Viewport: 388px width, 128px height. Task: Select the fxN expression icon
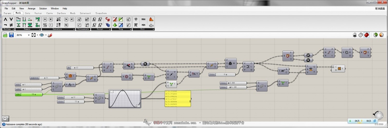pyautogui.click(x=100, y=25)
